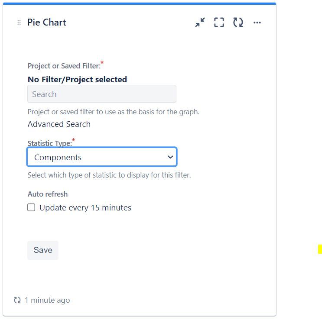
Task: Click the 'Project or Saved Filter' label
Action: point(64,66)
